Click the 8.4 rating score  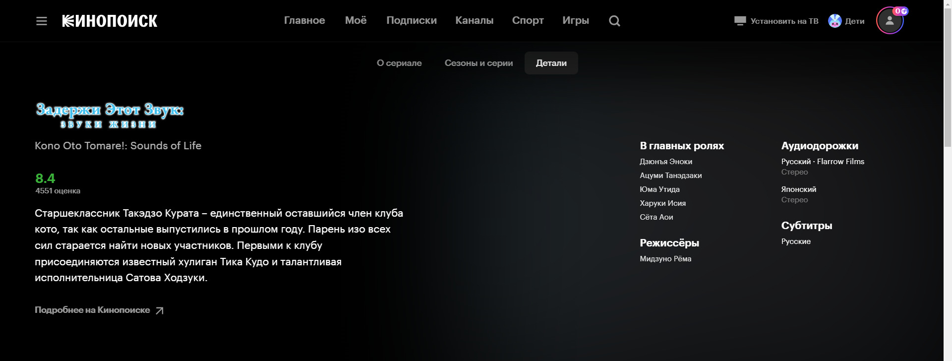[45, 179]
